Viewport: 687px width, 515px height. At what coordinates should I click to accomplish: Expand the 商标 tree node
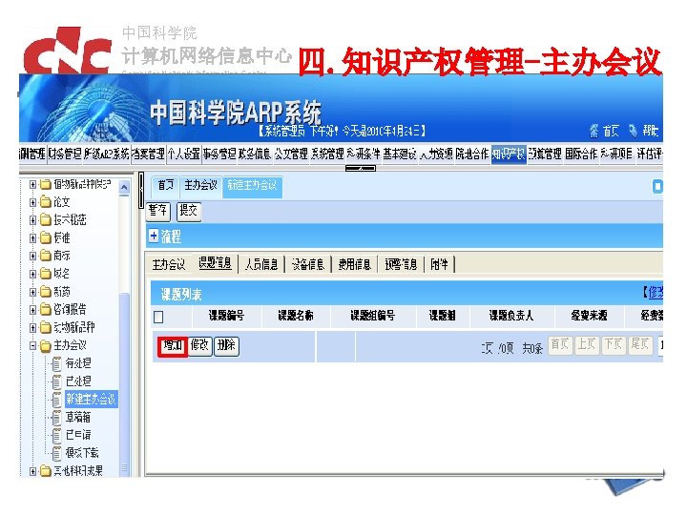click(x=32, y=257)
